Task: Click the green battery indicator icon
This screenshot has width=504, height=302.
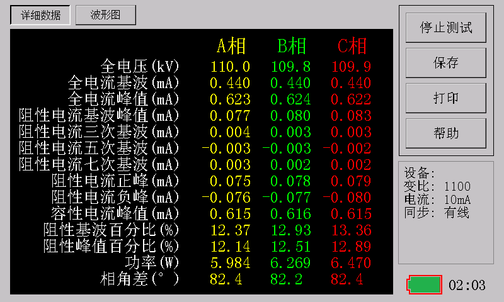Action: pos(424,284)
